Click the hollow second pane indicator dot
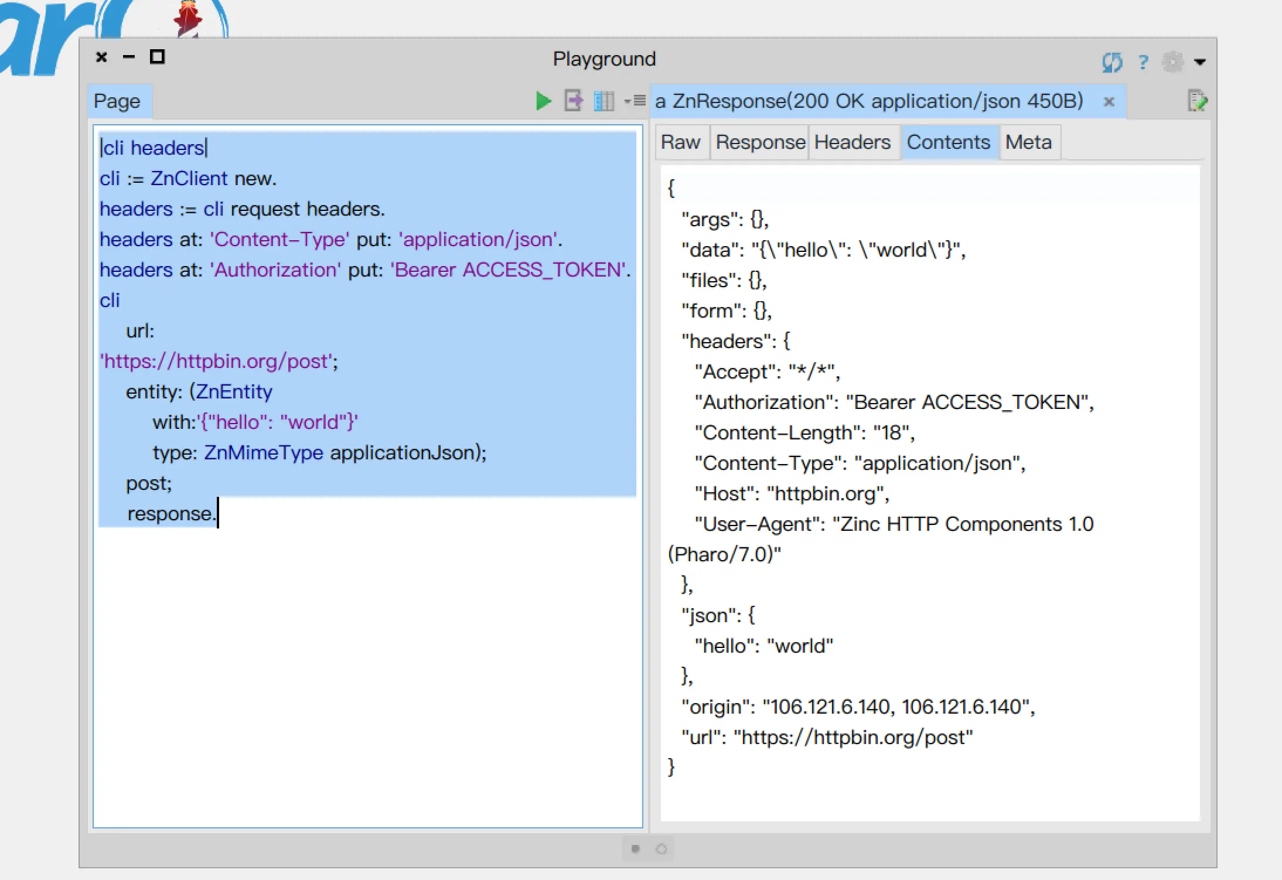 (x=662, y=848)
